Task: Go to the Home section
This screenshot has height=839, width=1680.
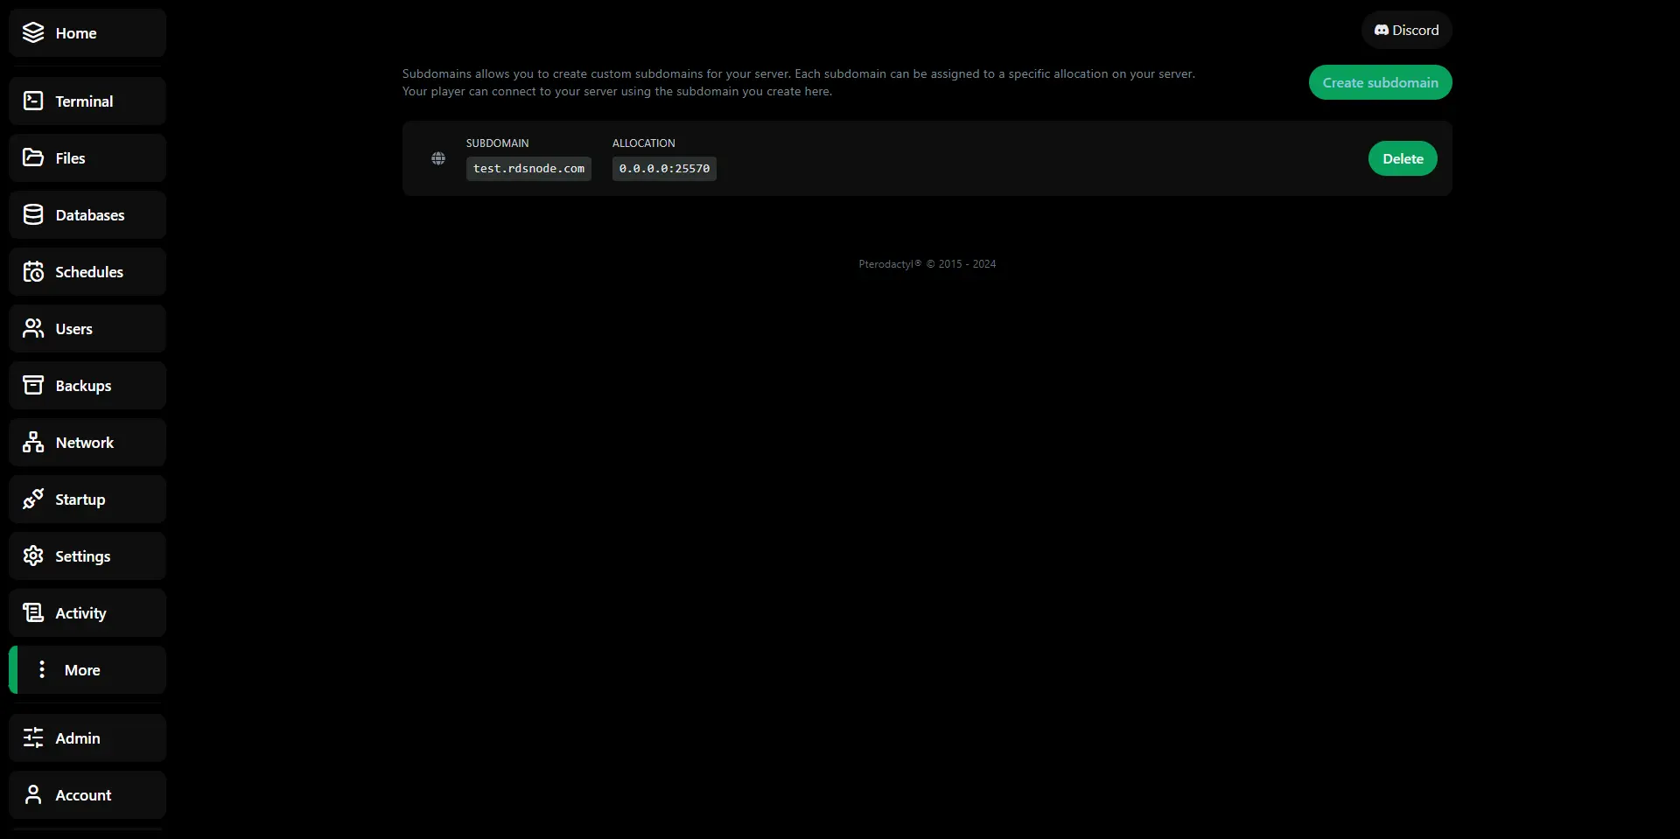Action: point(74,32)
